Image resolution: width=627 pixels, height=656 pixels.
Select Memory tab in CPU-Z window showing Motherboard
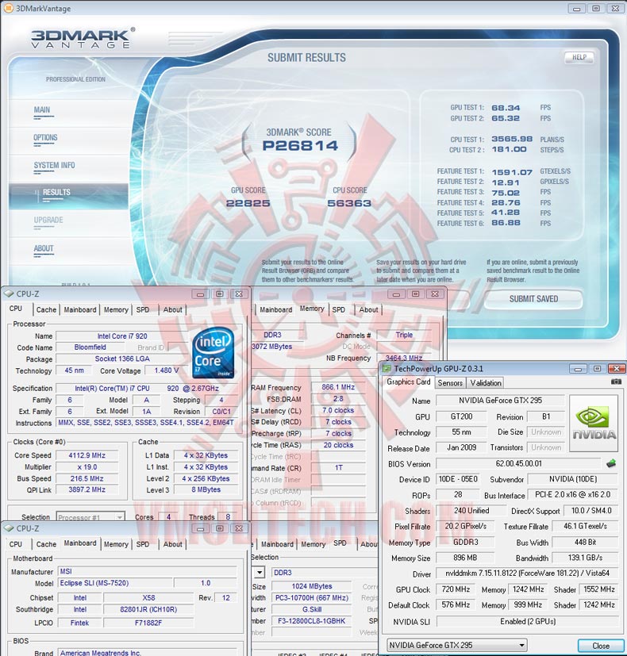pos(116,544)
